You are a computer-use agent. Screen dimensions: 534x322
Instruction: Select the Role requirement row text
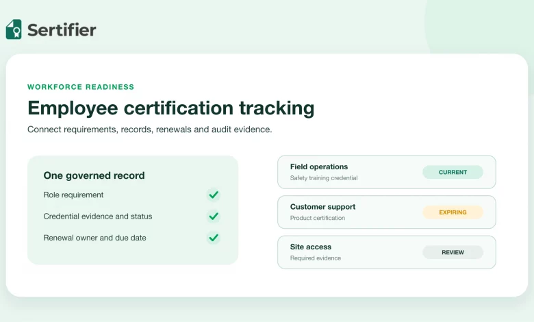(73, 195)
